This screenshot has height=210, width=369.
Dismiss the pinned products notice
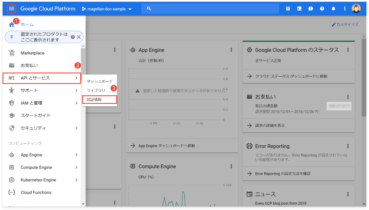click(79, 37)
